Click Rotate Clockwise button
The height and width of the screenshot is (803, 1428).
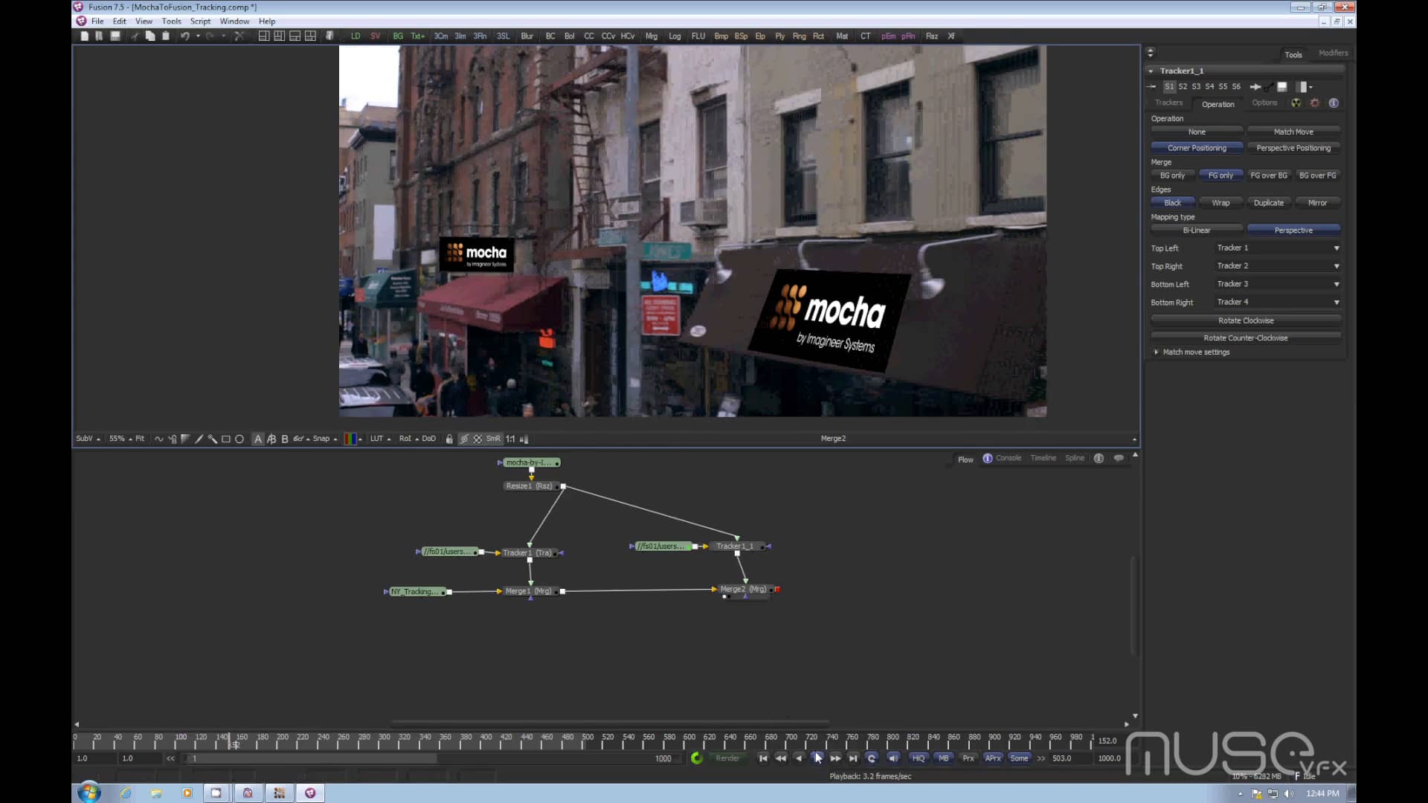(1246, 320)
